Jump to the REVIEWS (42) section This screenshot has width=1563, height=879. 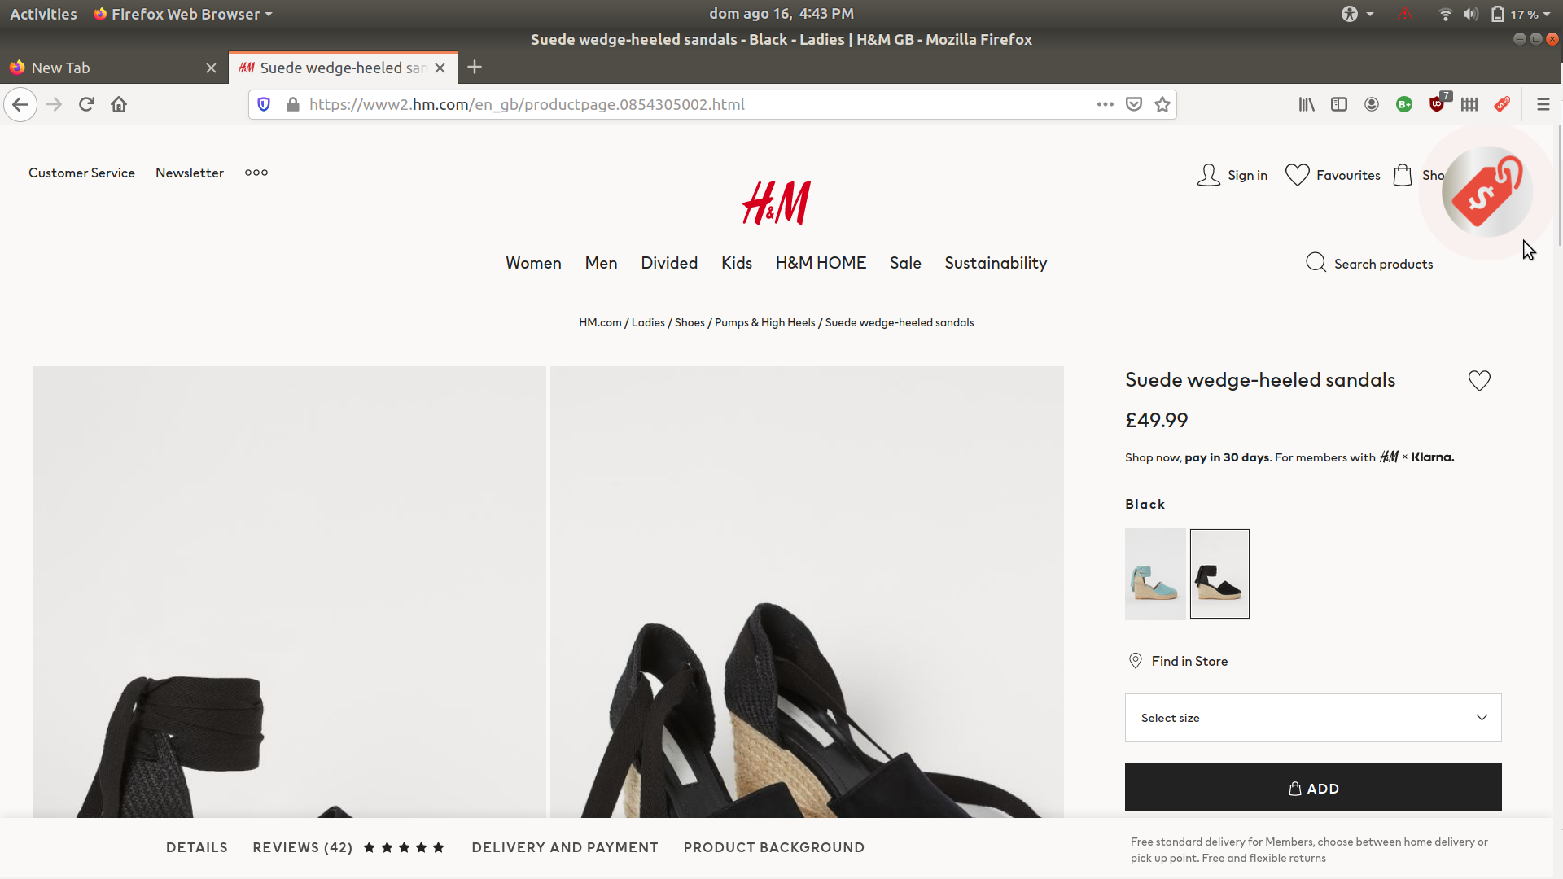point(302,847)
